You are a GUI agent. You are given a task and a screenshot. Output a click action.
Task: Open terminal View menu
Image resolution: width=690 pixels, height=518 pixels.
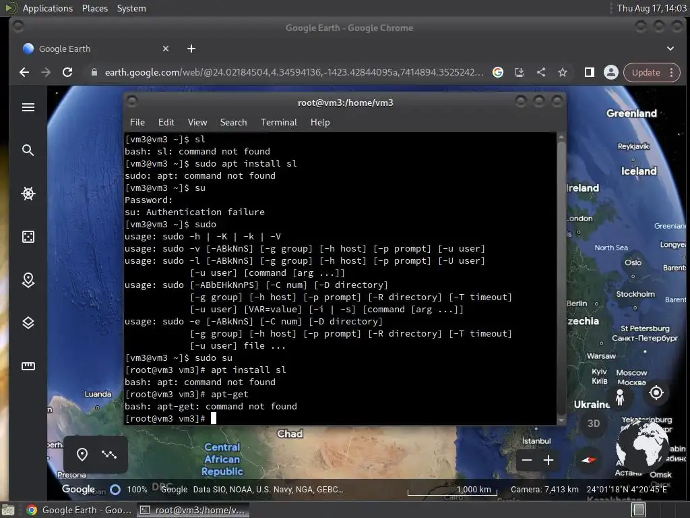[197, 123]
